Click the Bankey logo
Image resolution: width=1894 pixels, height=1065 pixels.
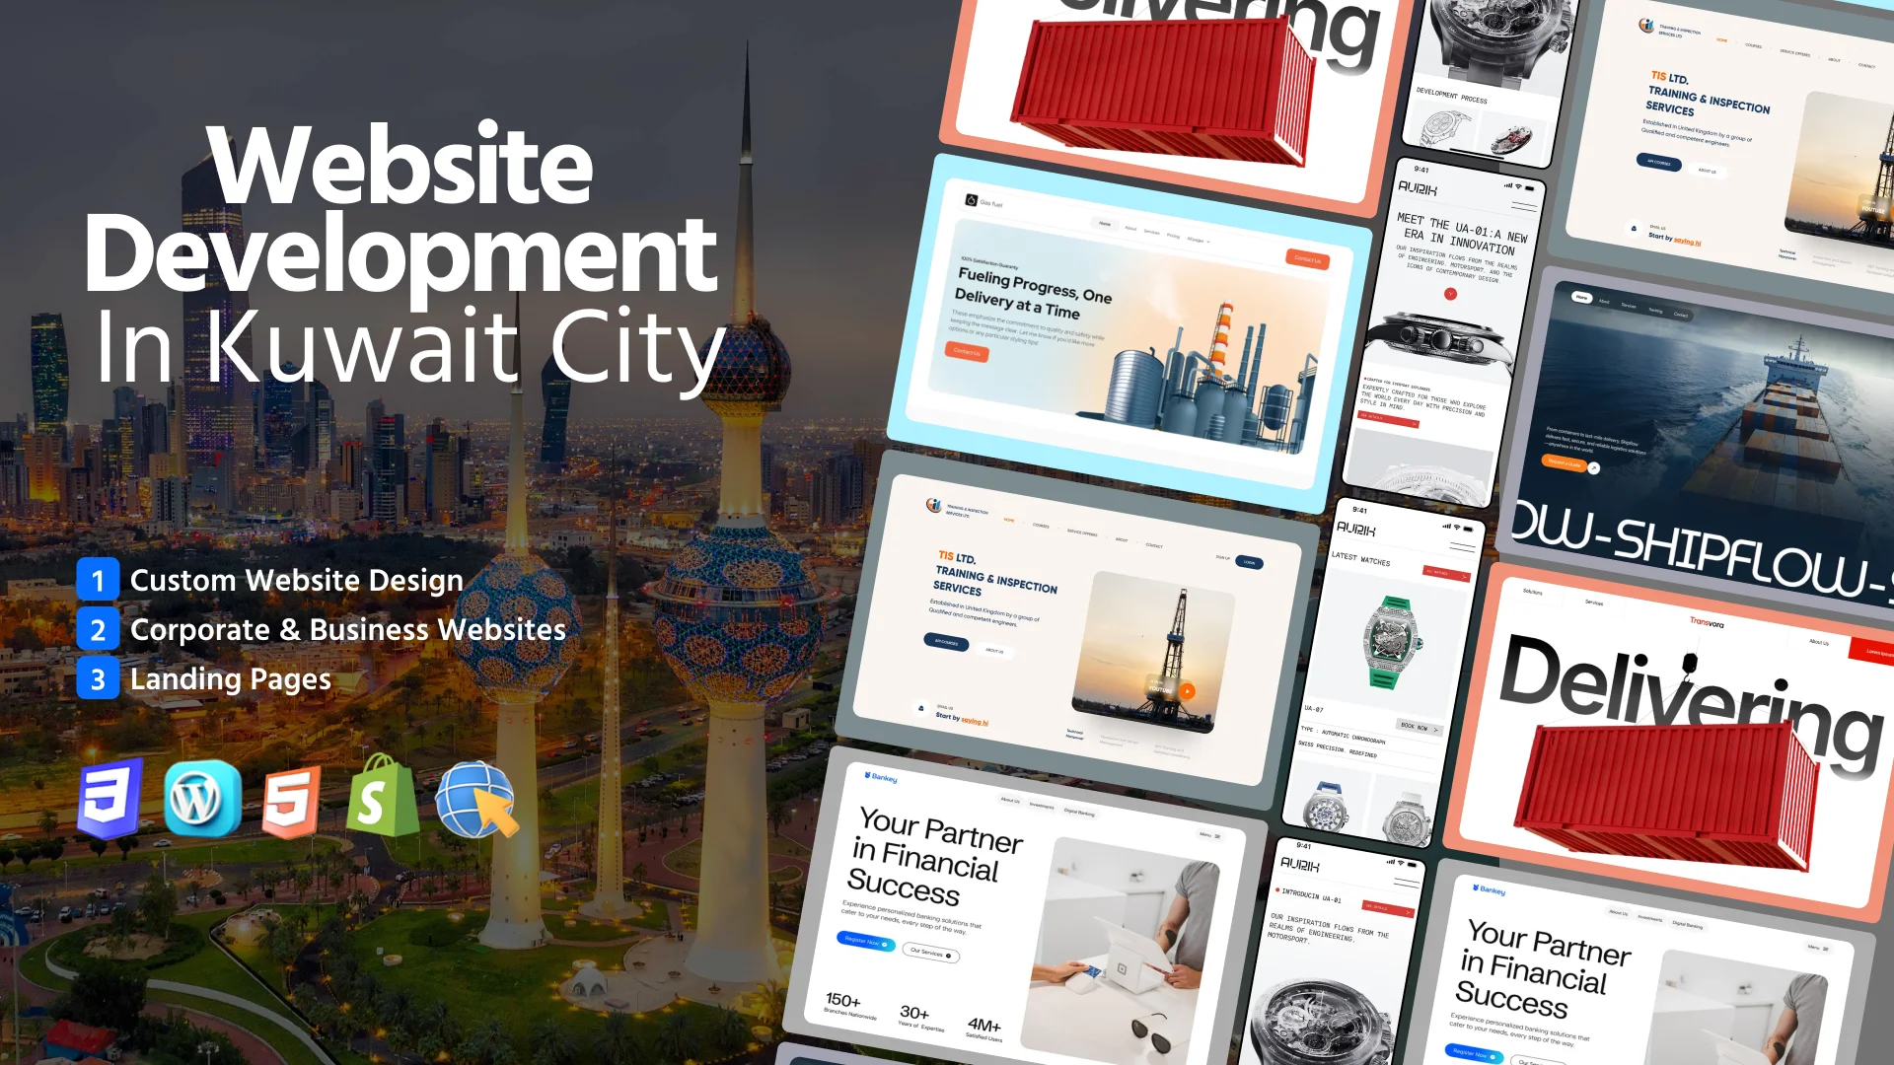click(881, 778)
